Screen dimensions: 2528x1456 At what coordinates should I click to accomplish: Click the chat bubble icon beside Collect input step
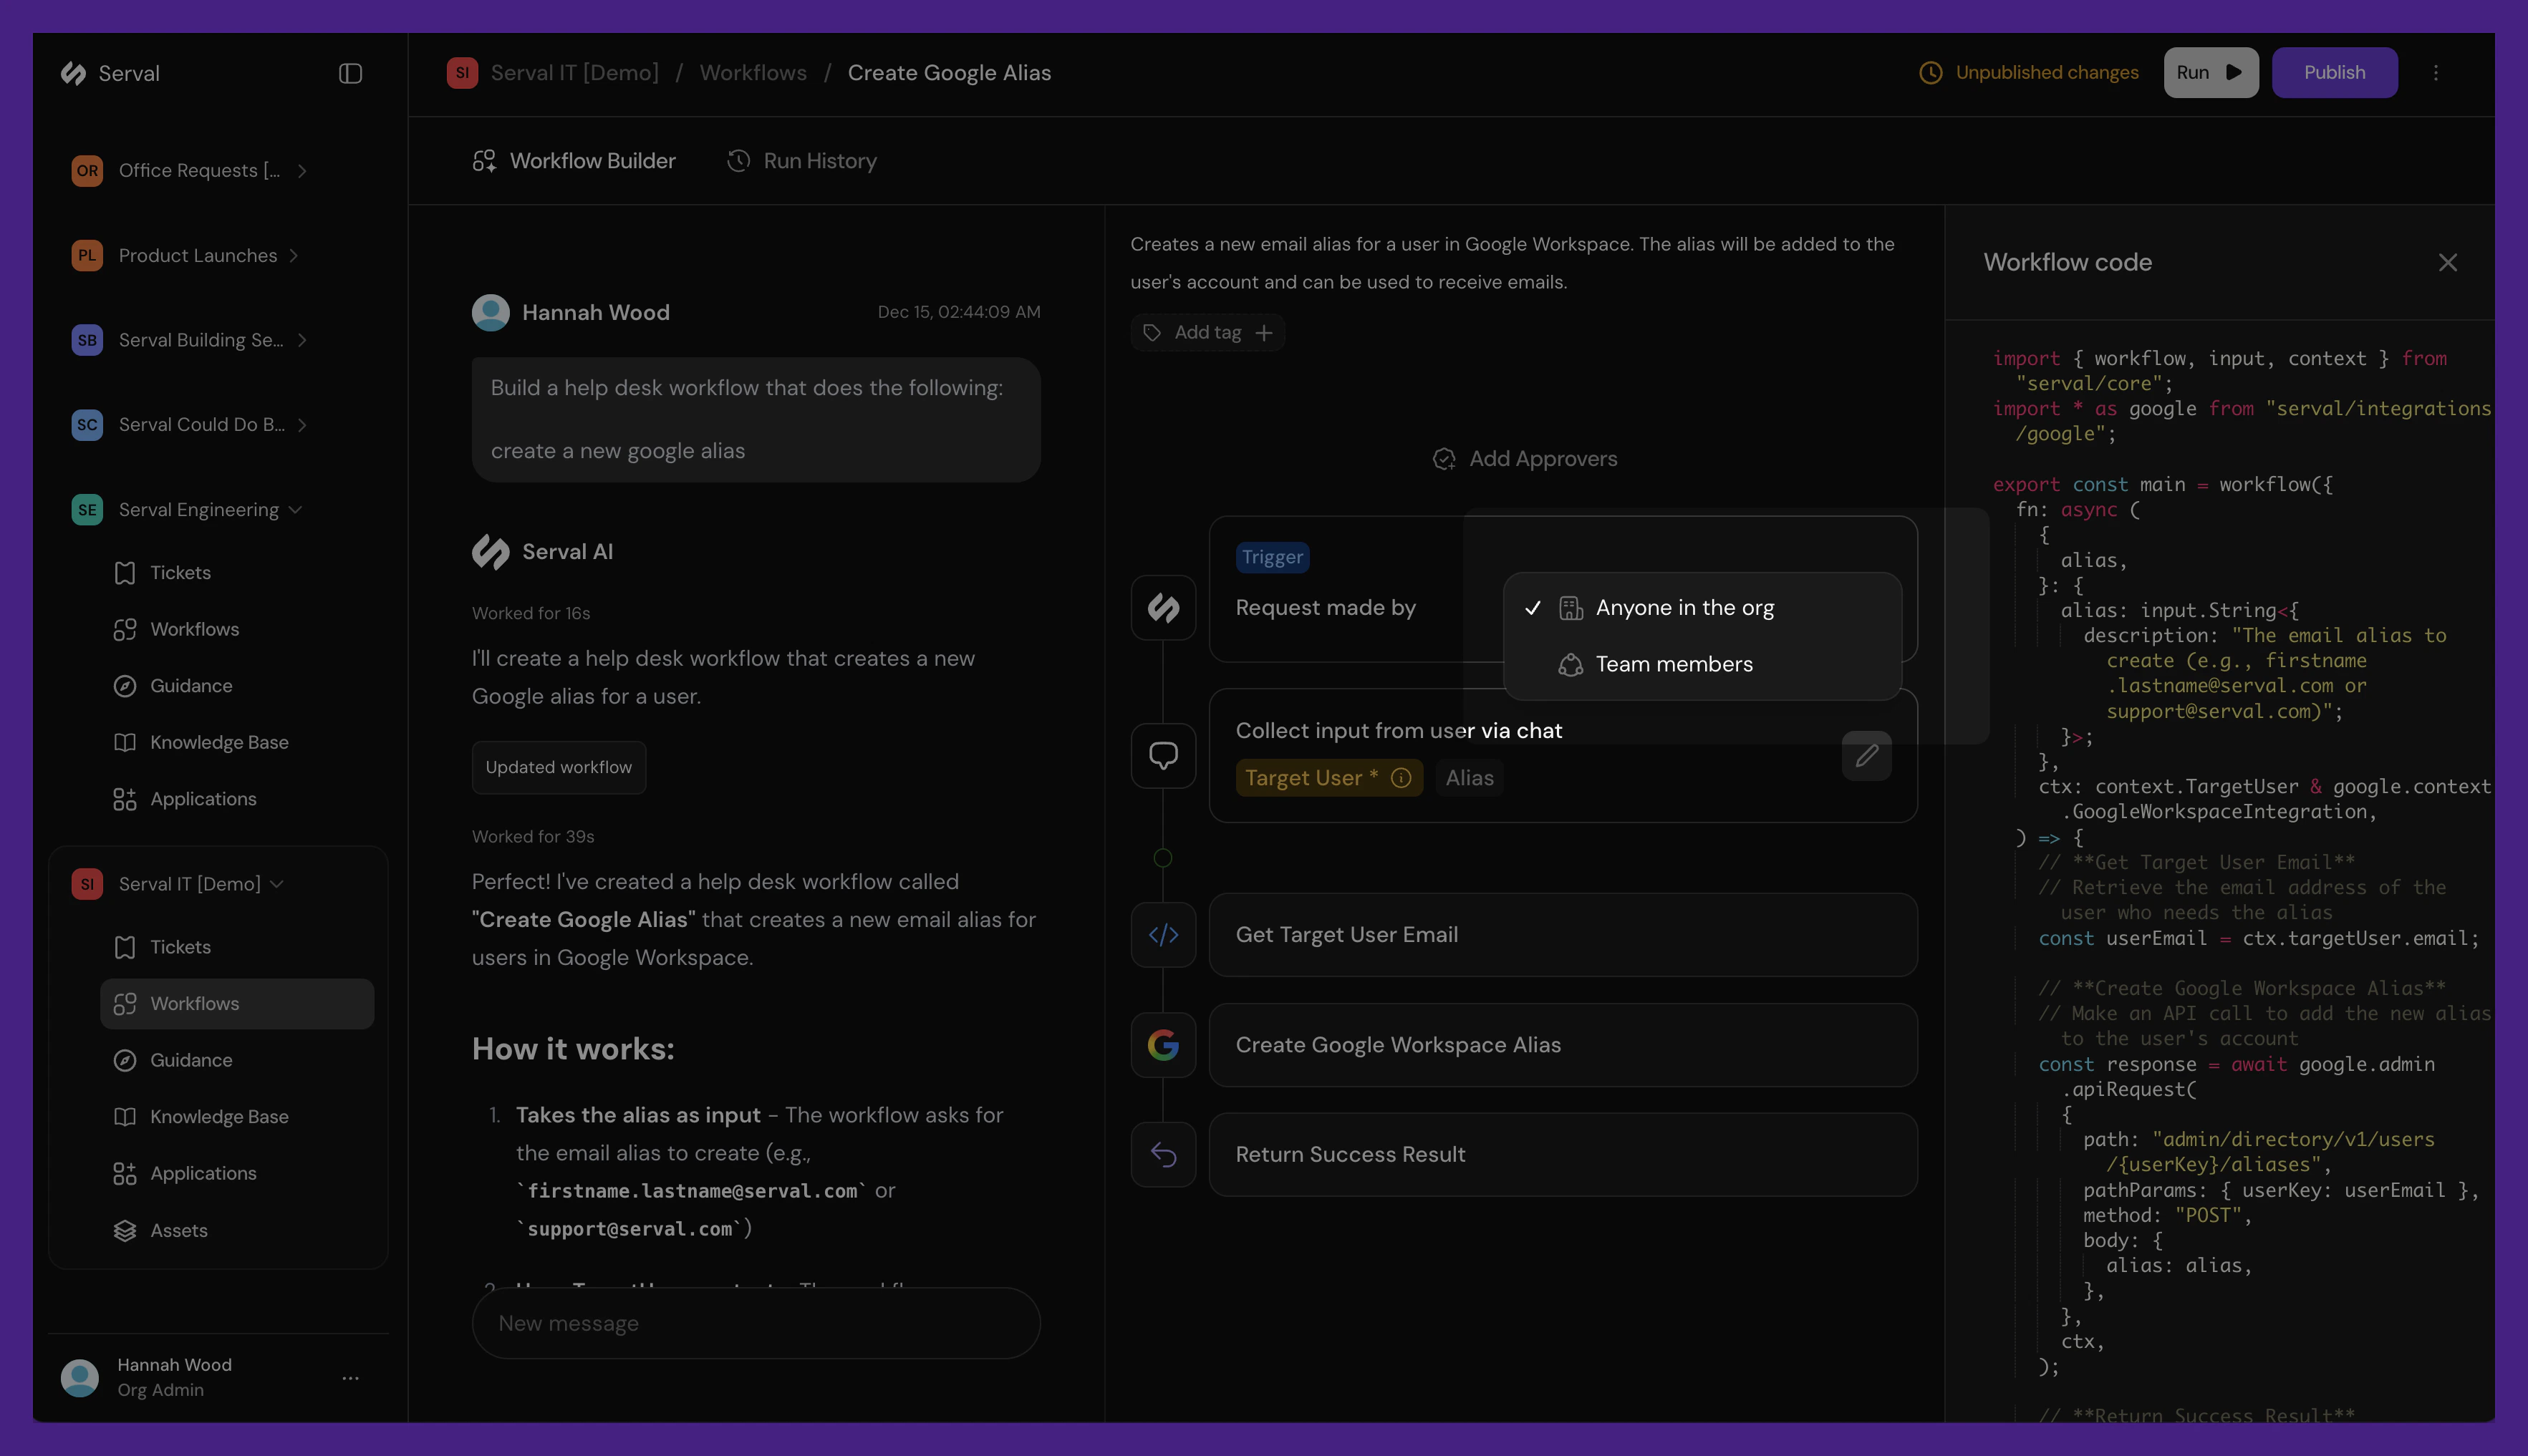(x=1162, y=755)
